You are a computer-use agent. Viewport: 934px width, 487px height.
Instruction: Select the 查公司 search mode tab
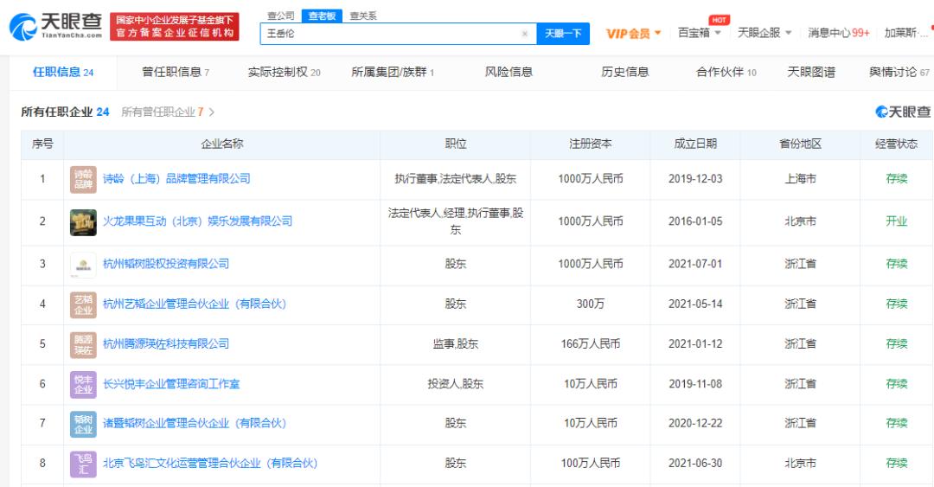tap(280, 16)
